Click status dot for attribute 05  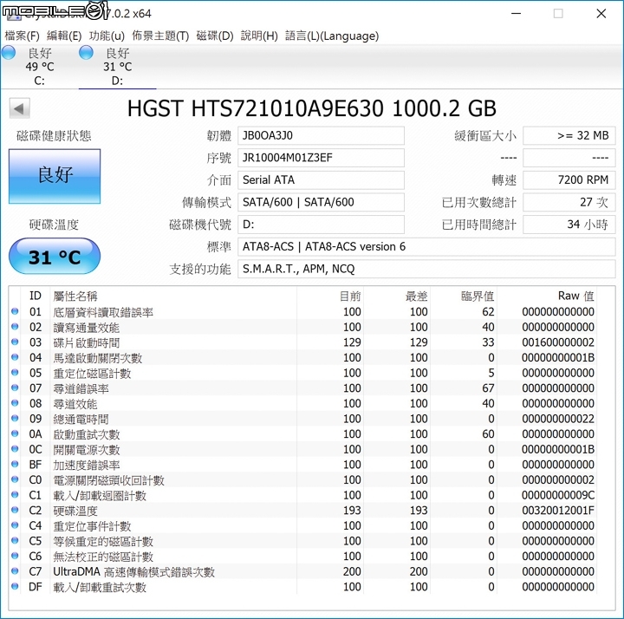pyautogui.click(x=15, y=372)
